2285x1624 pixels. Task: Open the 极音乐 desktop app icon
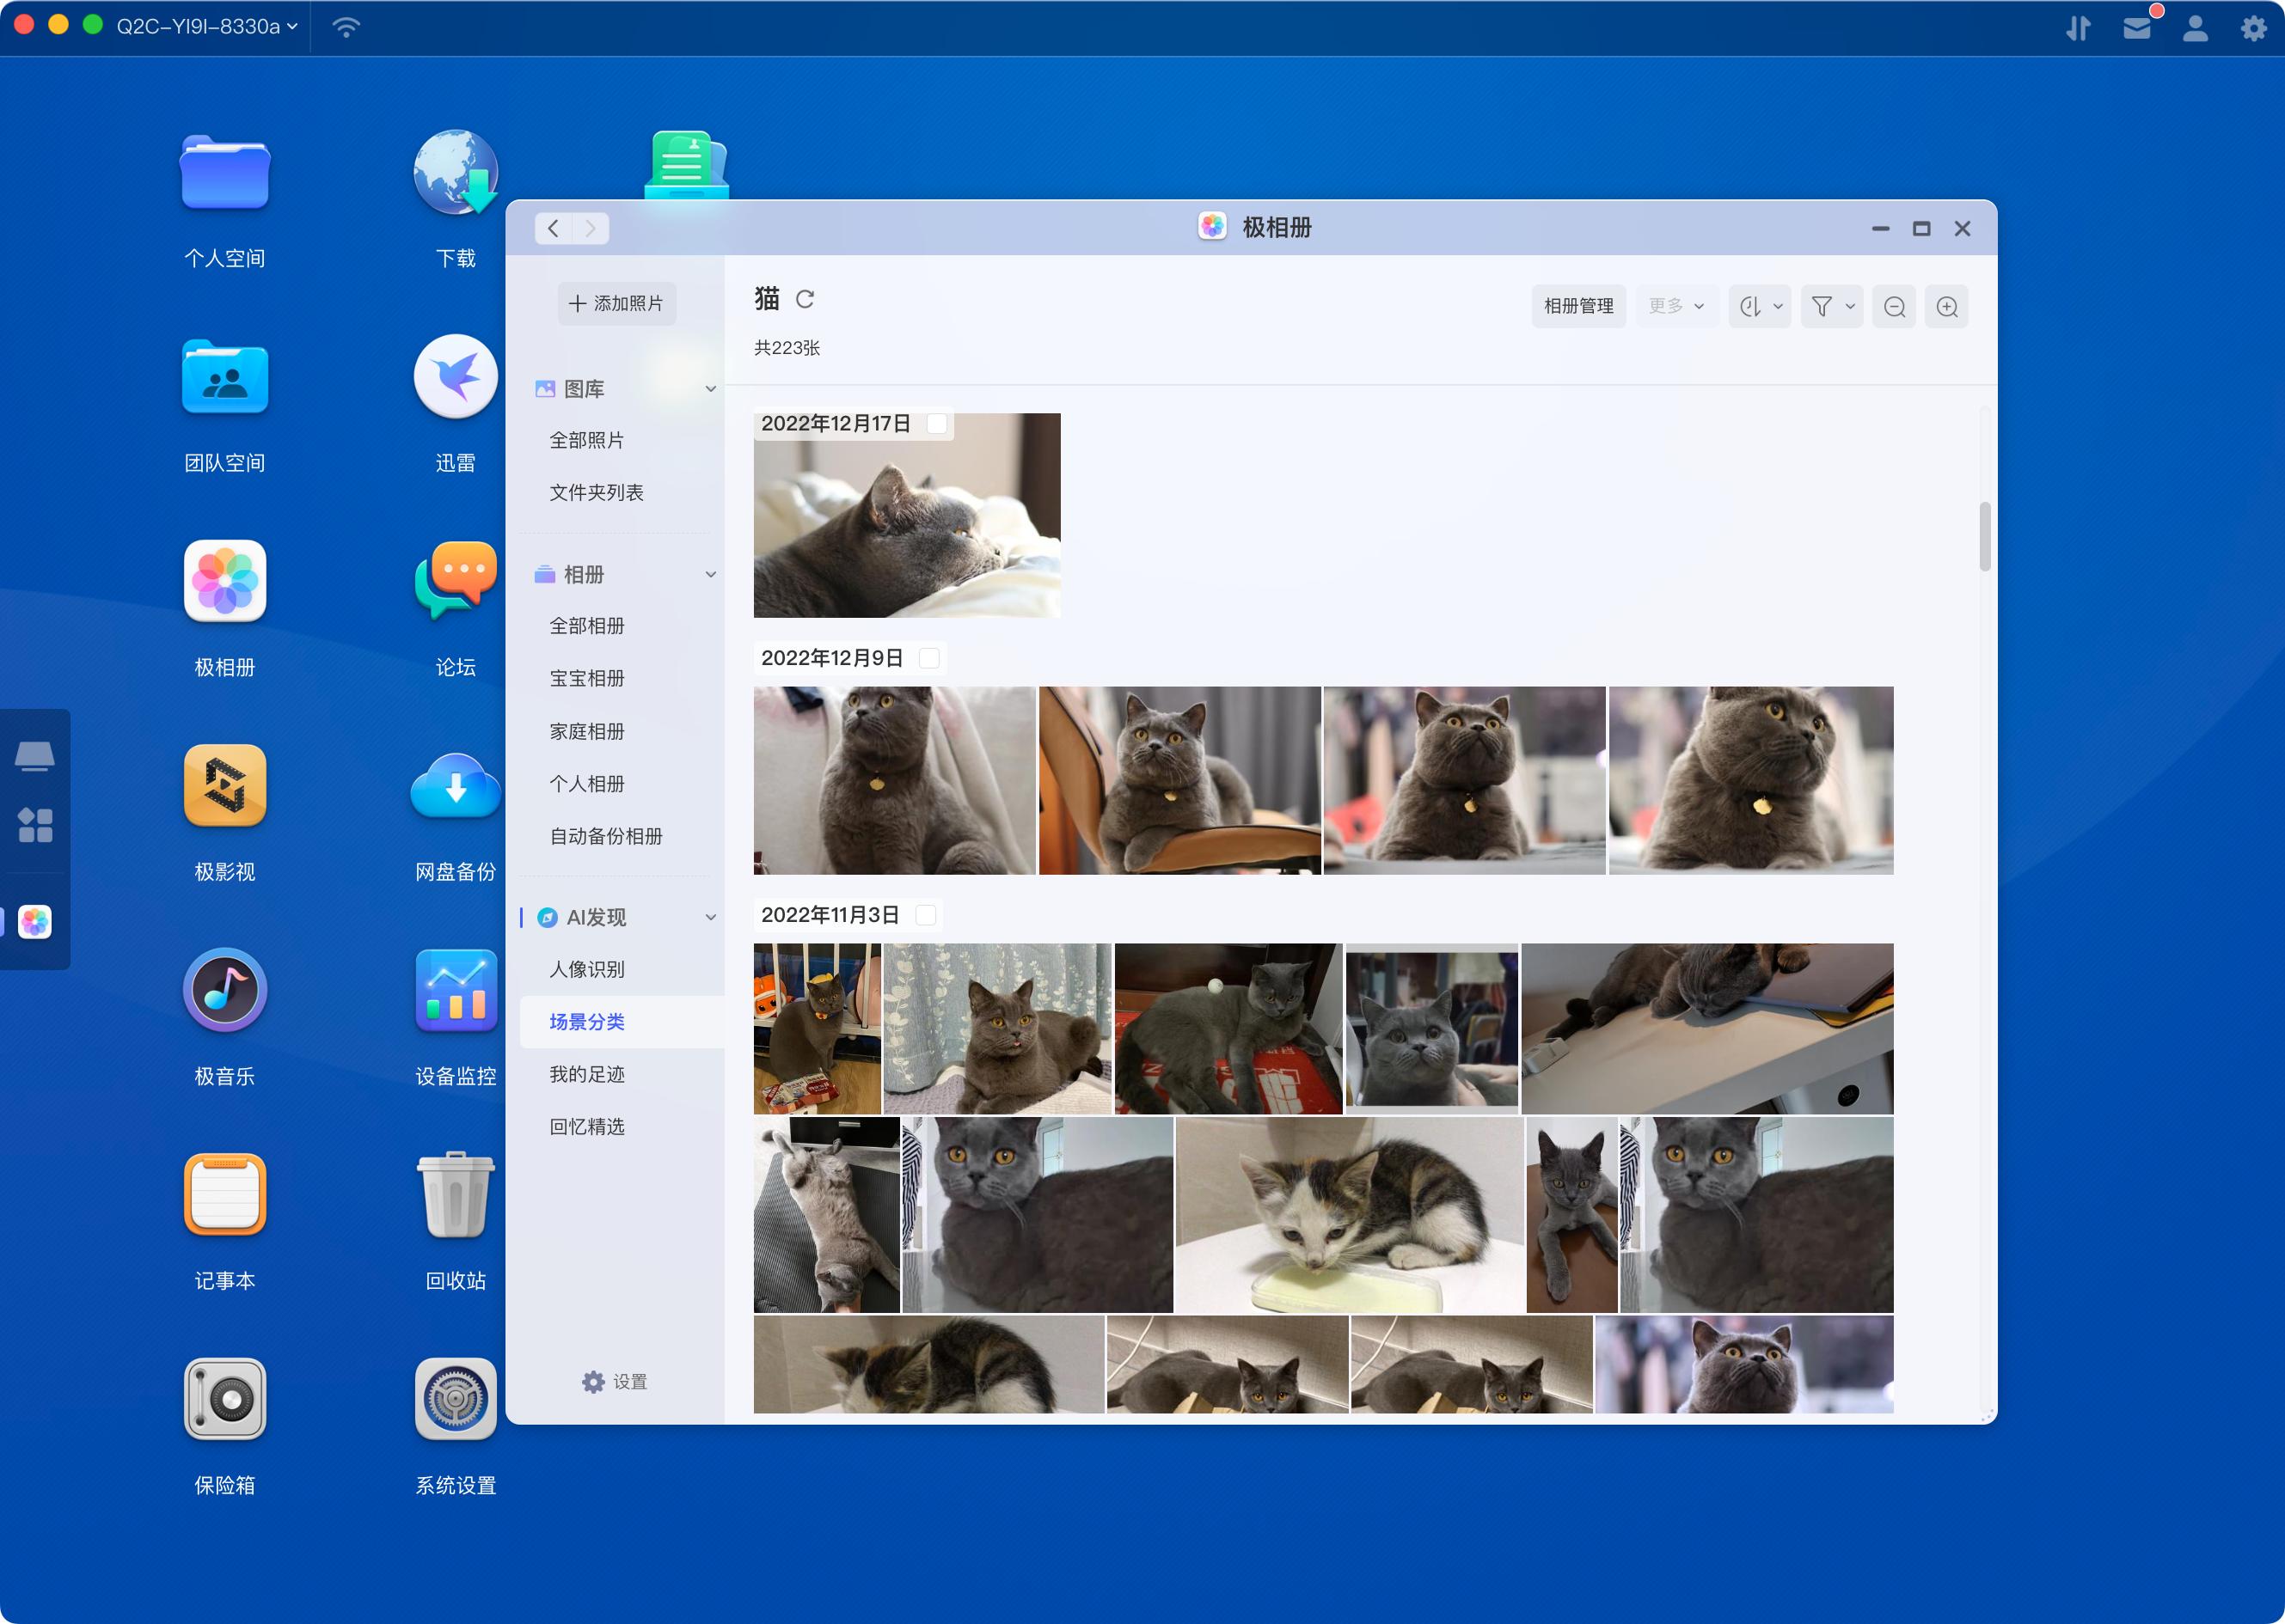coord(224,990)
